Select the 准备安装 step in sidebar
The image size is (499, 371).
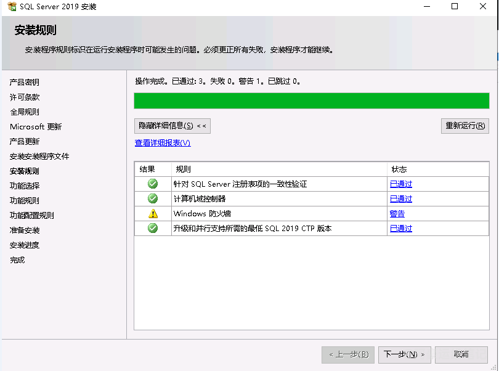tap(25, 230)
